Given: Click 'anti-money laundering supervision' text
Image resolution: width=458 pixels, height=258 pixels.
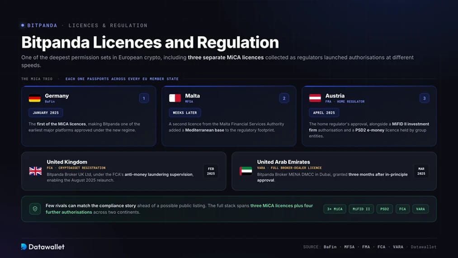Looking at the screenshot, I should pos(159,174).
